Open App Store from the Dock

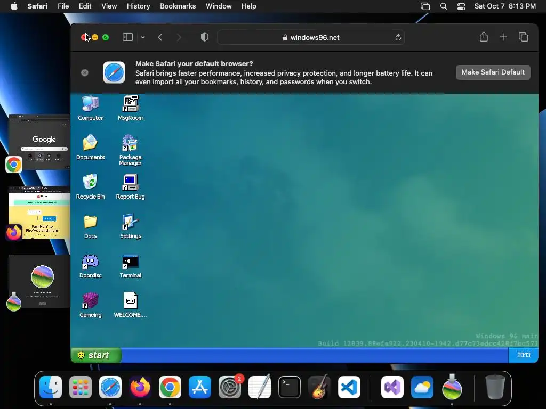click(x=200, y=387)
